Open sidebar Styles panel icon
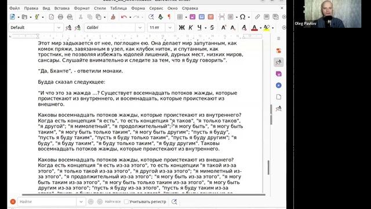The height and width of the screenshot is (209, 371). pyautogui.click(x=279, y=62)
